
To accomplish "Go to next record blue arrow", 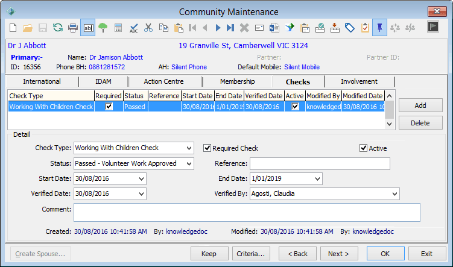I will point(218,28).
